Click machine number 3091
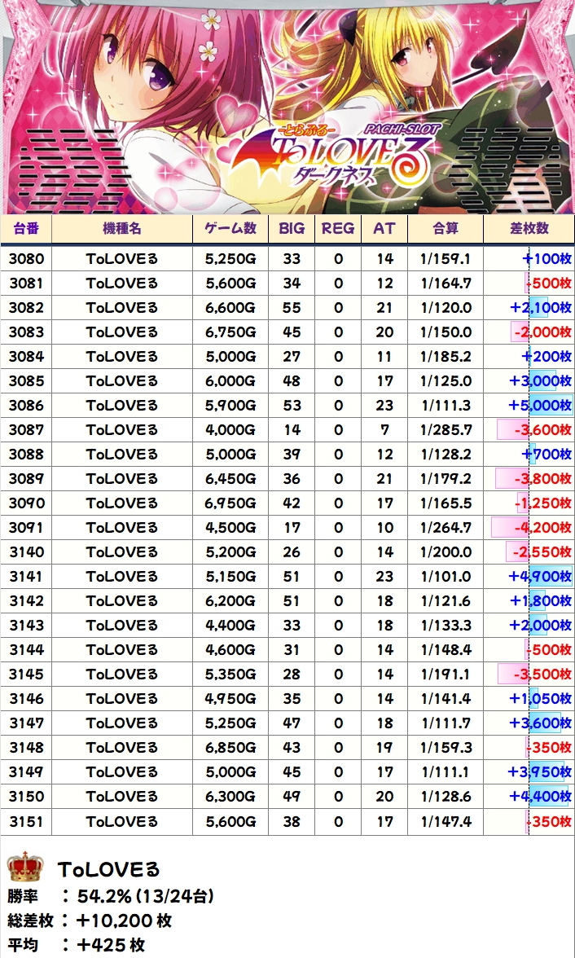 26,528
